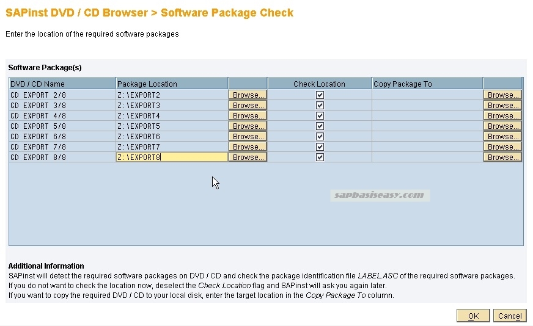Click the Cancel button
The width and height of the screenshot is (533, 326).
tap(510, 316)
